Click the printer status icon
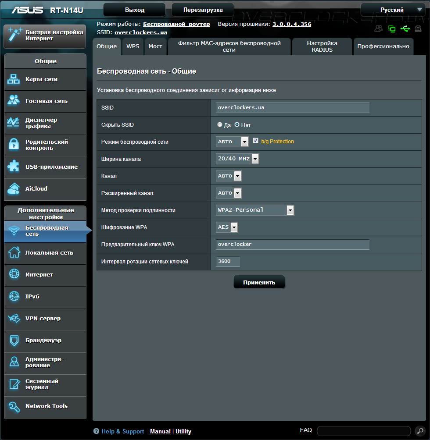 [418, 28]
